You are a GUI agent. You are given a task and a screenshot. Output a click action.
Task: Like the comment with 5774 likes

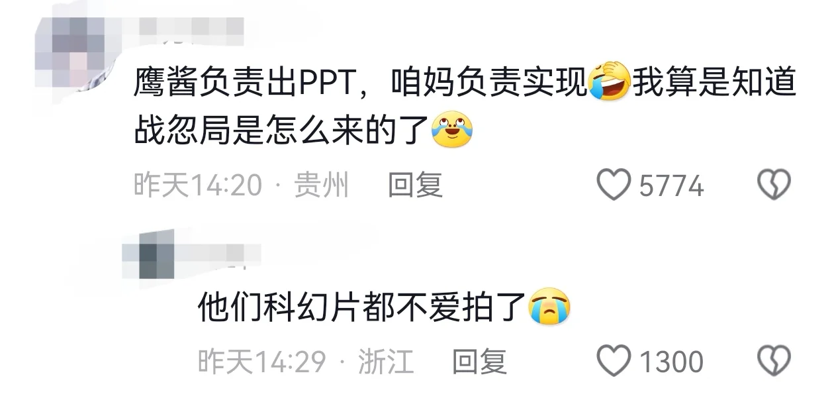614,185
